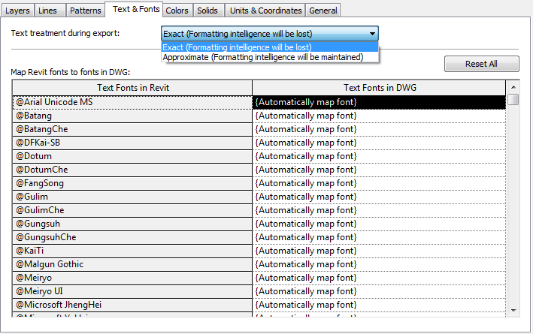533x334 pixels.
Task: Open DWG font mapping for @DotumChe
Action: click(379, 170)
